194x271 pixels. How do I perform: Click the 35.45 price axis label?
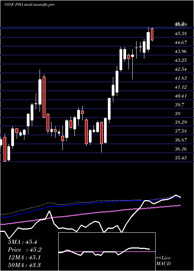point(180,158)
